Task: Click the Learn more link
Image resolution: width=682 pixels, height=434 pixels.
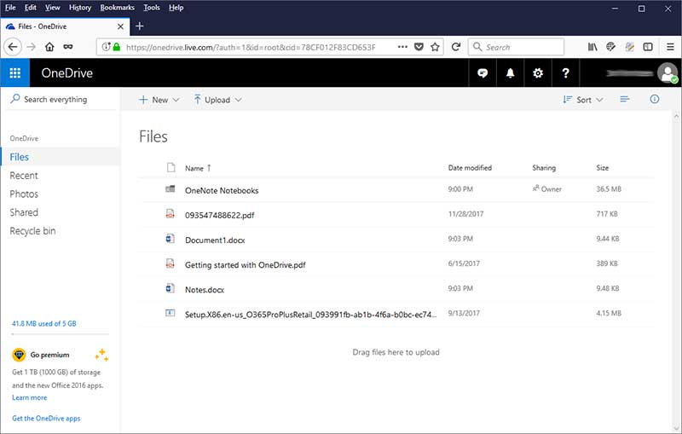Action: [x=30, y=397]
